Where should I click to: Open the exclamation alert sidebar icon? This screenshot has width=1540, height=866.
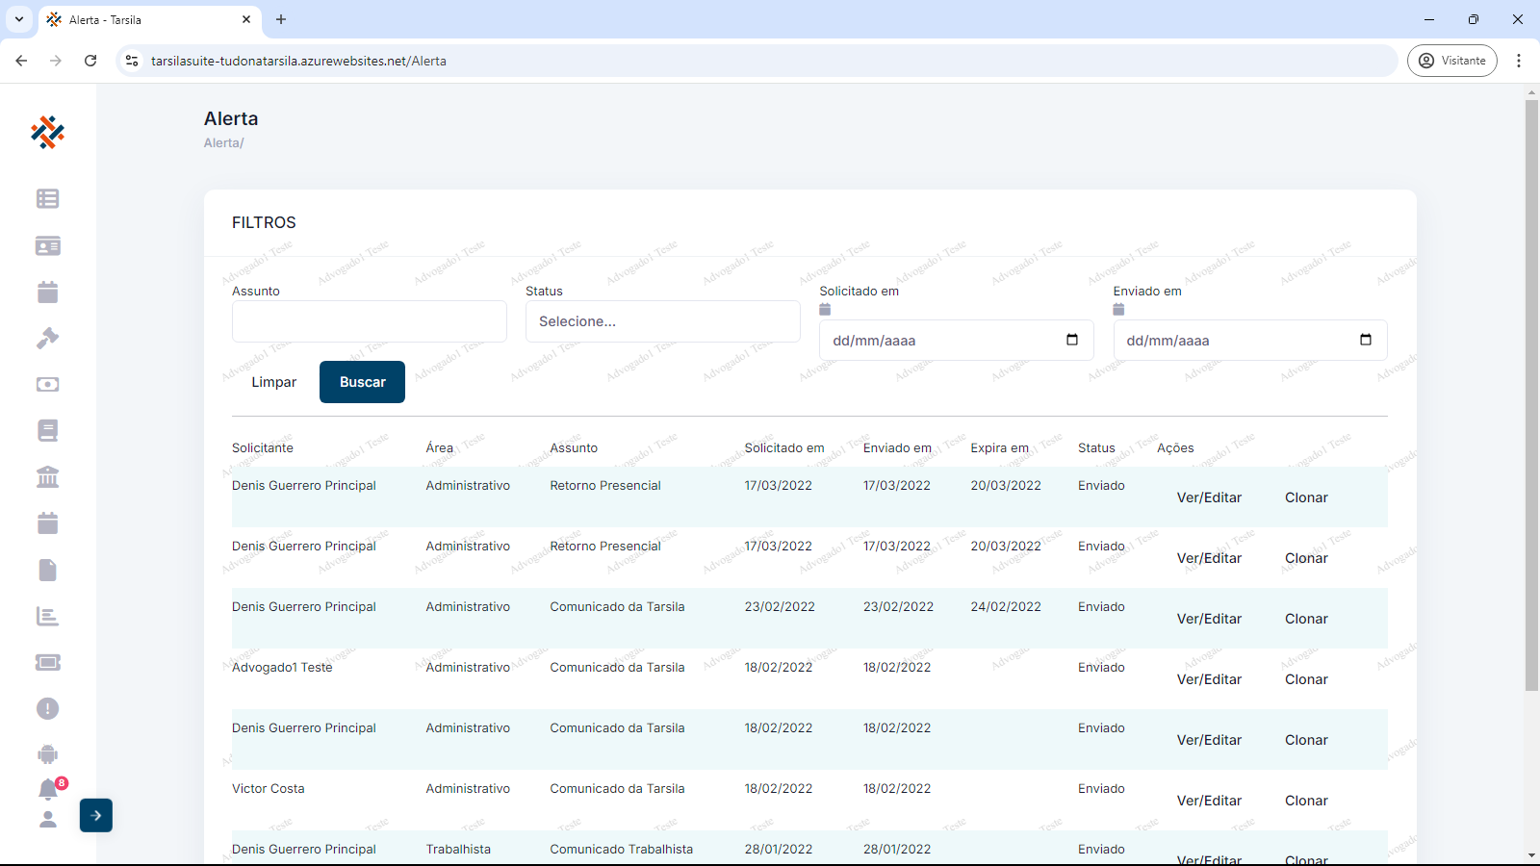(x=47, y=709)
